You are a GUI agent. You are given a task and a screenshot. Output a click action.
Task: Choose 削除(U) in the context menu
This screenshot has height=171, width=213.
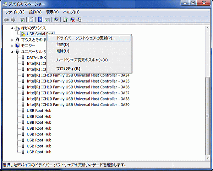click(89, 51)
